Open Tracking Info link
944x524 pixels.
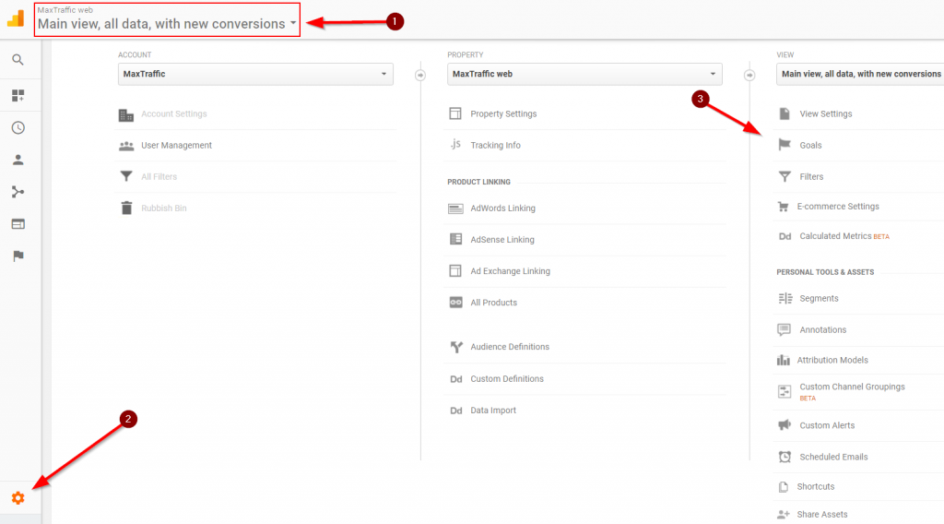click(495, 145)
